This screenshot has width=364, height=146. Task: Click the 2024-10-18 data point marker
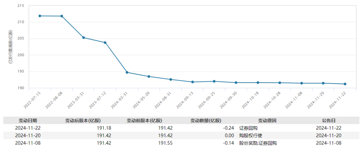tap(258, 83)
